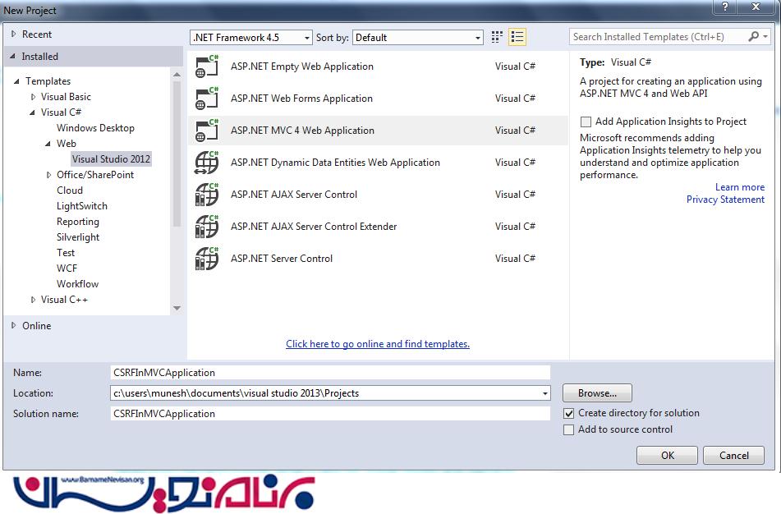Select the Reporting template category
Screen dimensions: 781x514
[78, 222]
